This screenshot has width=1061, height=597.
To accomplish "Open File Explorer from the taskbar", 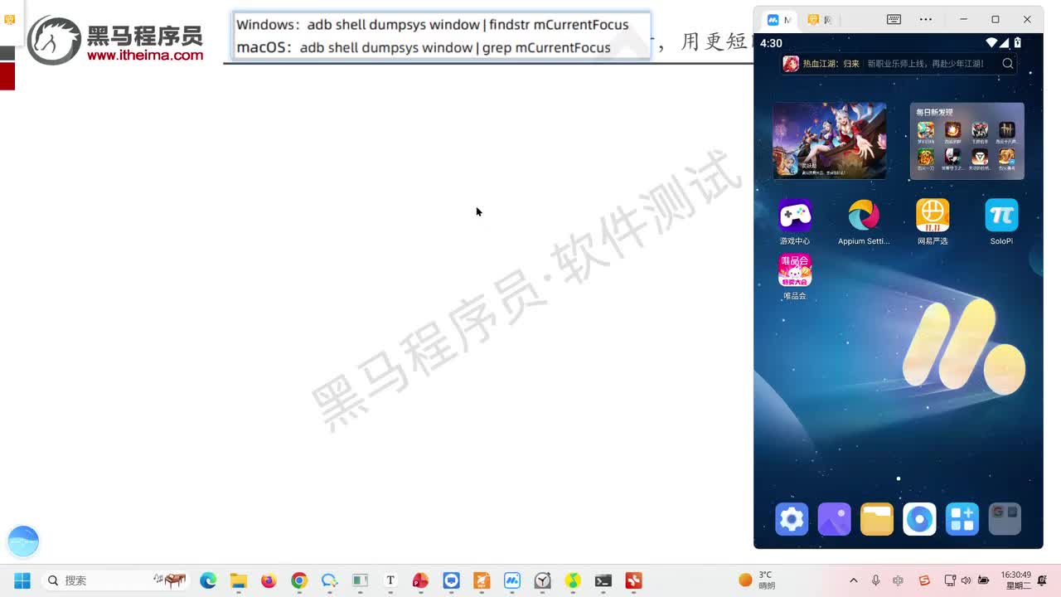I will tap(239, 580).
